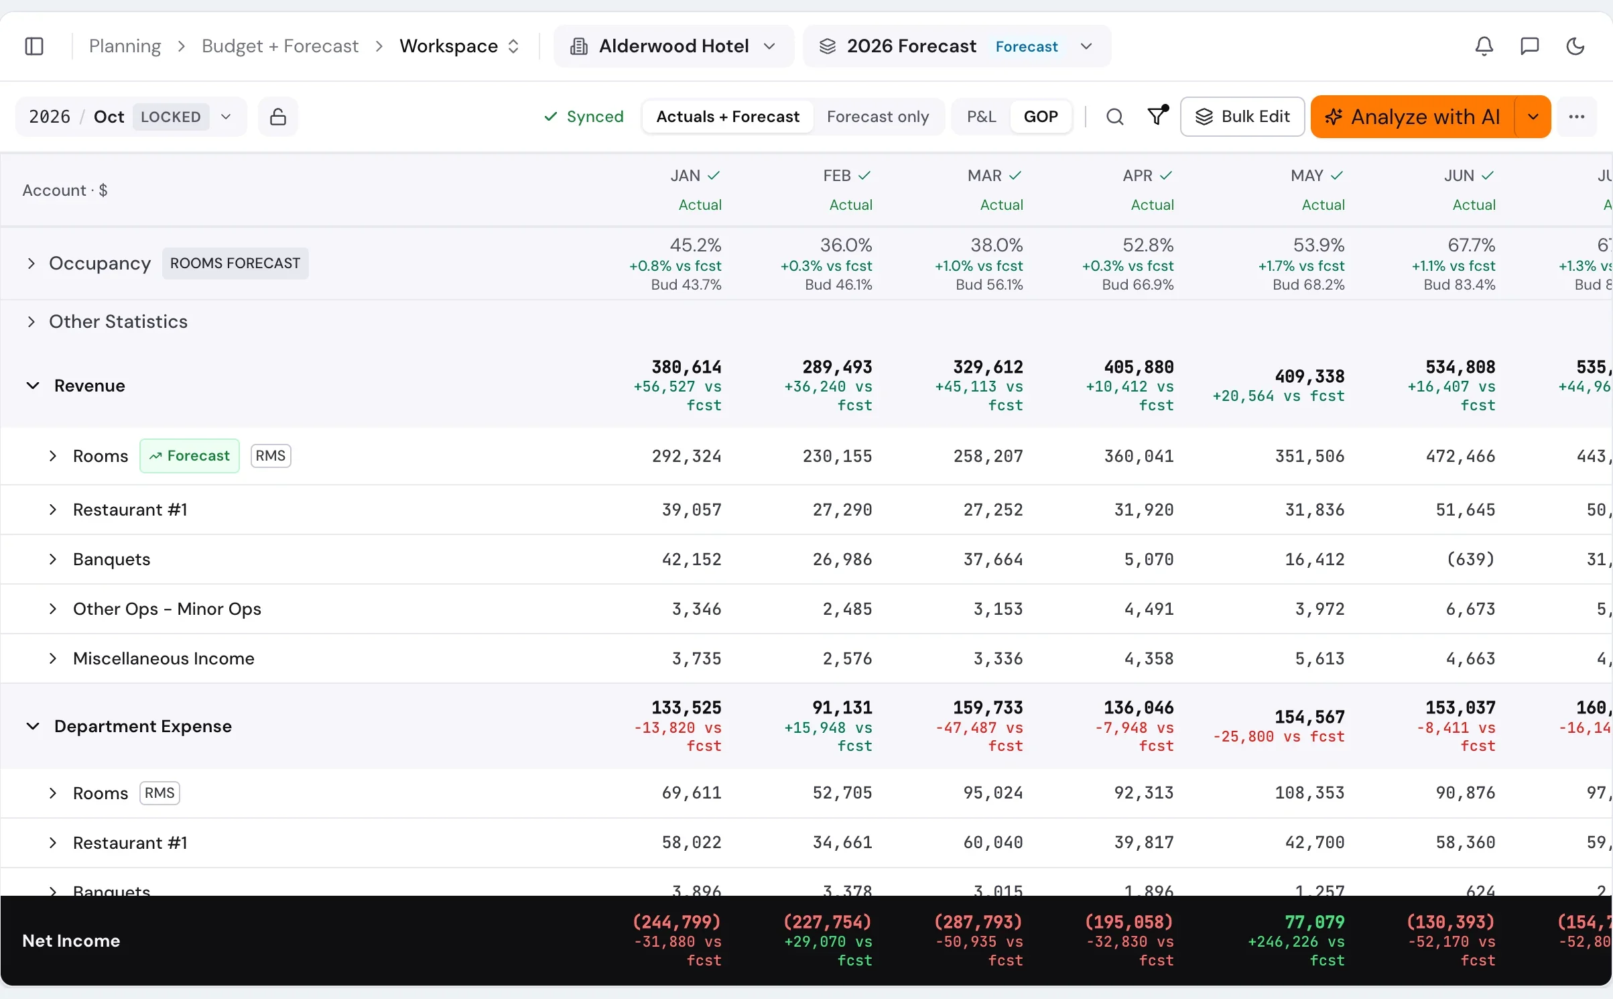Click the Net Income row label
The image size is (1613, 999).
71,941
